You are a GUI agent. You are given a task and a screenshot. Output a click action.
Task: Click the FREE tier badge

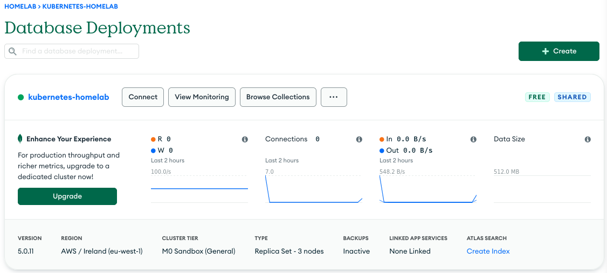[x=537, y=97]
